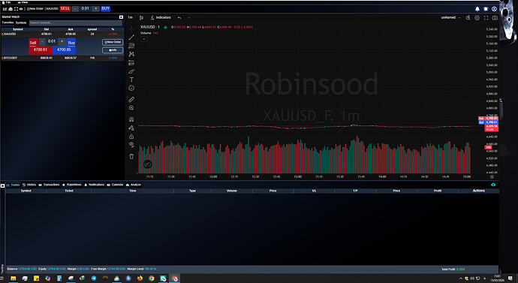
Task: Open the View menu
Action: 23,2
